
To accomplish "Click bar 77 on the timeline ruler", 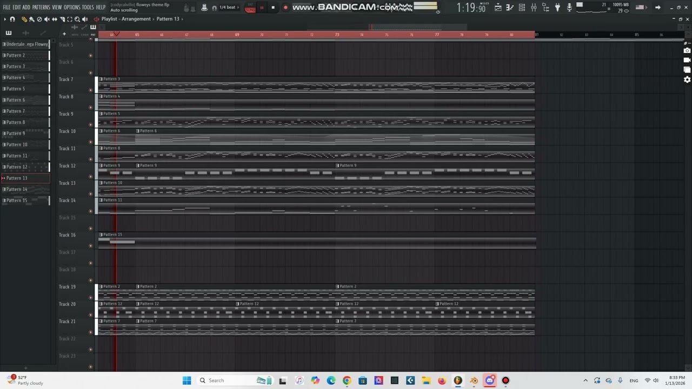I will pyautogui.click(x=437, y=35).
